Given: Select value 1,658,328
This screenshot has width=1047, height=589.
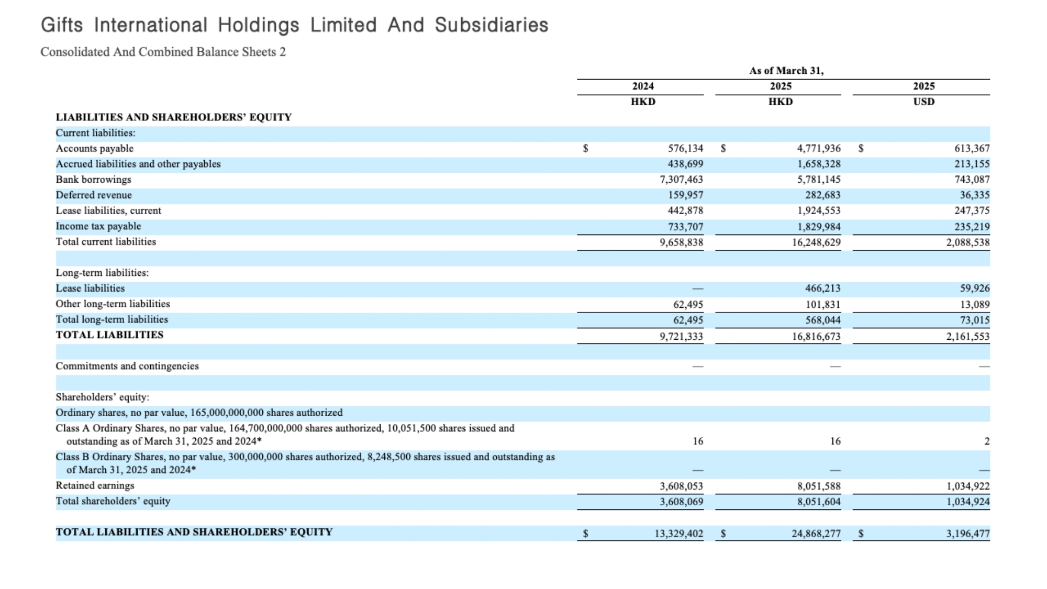Looking at the screenshot, I should pyautogui.click(x=819, y=164).
